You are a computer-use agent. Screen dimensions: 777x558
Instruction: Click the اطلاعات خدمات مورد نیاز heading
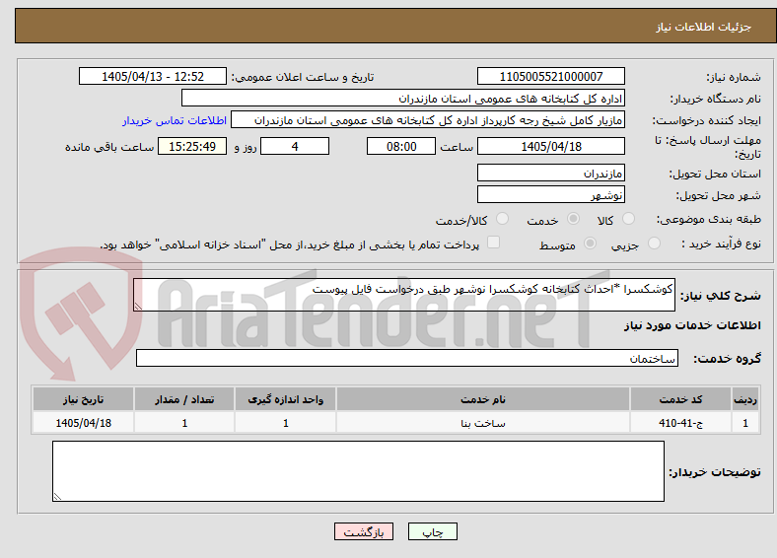(692, 325)
